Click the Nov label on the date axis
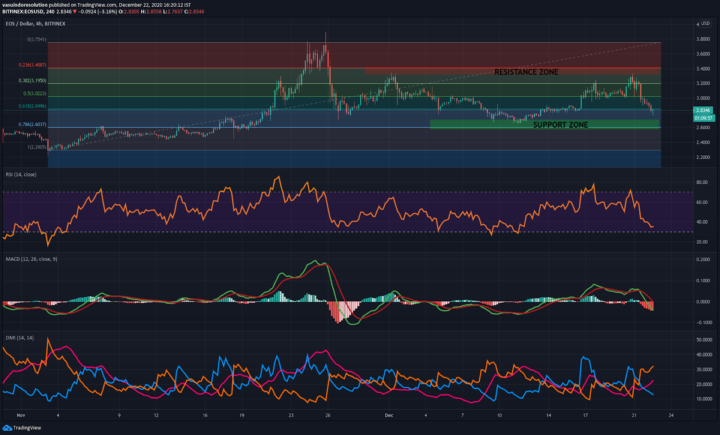Image resolution: width=720 pixels, height=435 pixels. [21, 415]
